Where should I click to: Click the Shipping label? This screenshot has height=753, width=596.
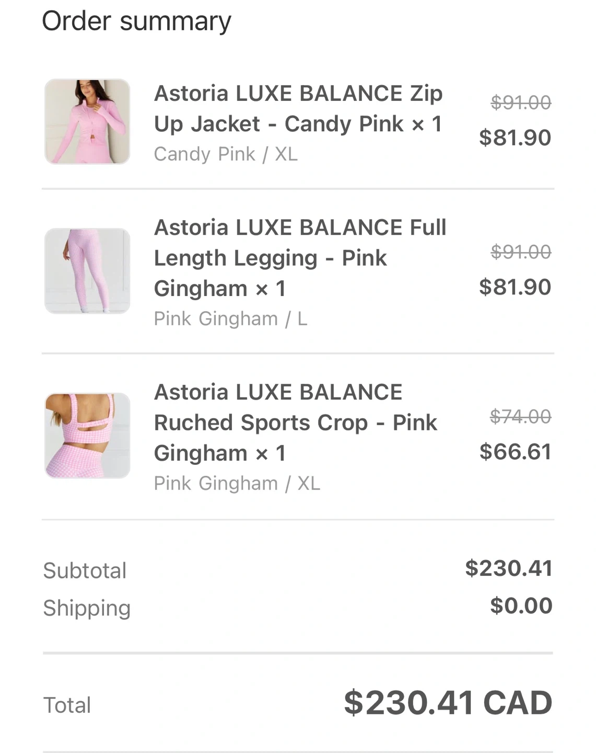coord(87,608)
